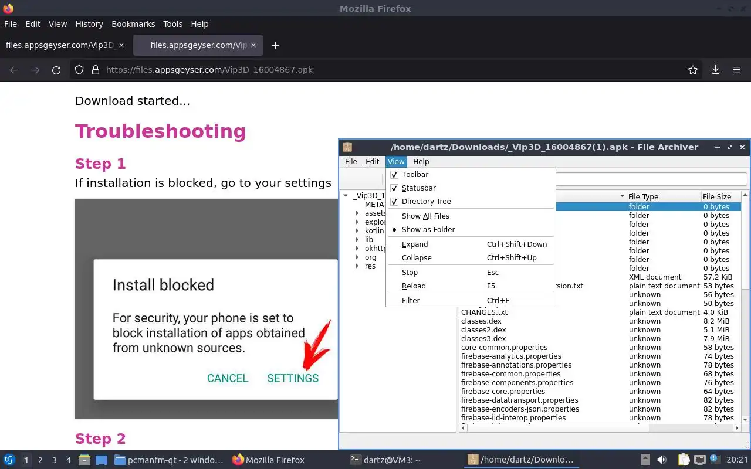Click the Mozilla Firefox taskbar button
Viewport: 751px width, 469px height.
(269, 460)
